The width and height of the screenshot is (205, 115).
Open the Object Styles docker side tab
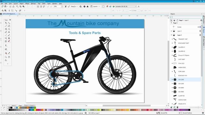[204, 41]
